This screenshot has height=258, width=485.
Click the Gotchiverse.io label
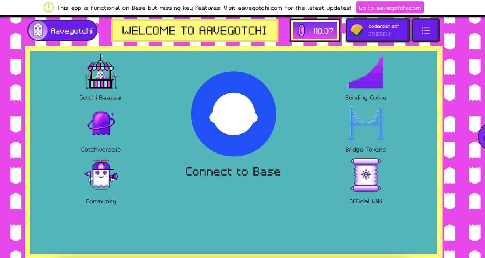101,150
